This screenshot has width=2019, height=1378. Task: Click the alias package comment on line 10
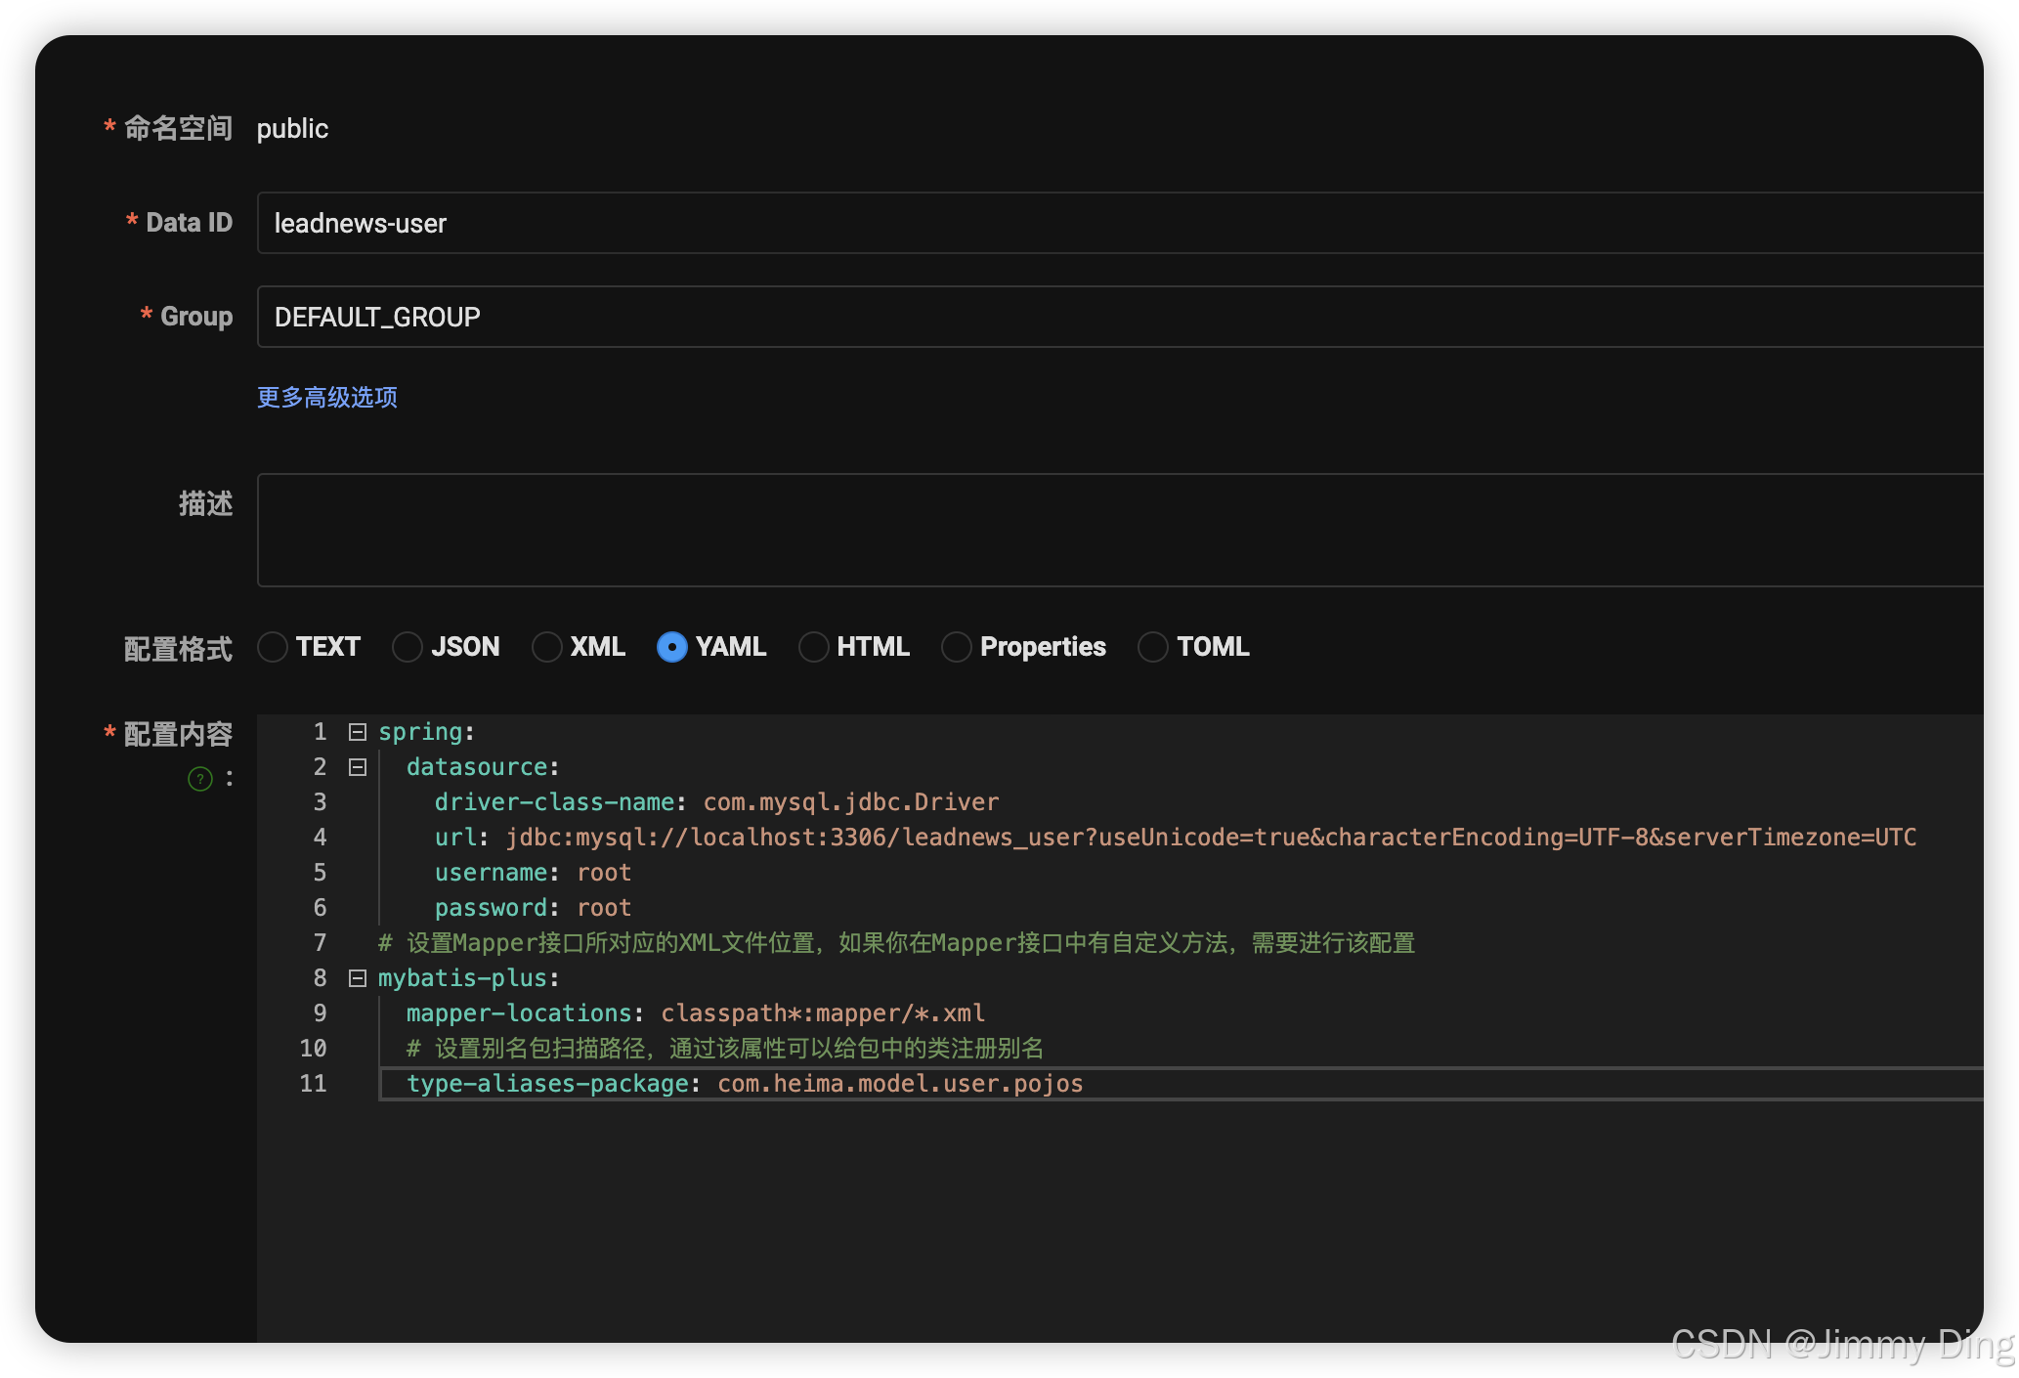coord(725,1049)
